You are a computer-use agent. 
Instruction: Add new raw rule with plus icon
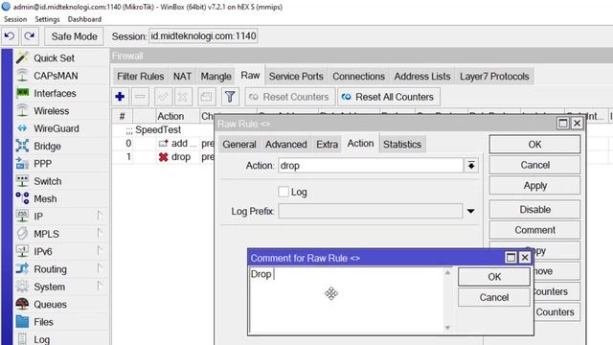click(120, 97)
